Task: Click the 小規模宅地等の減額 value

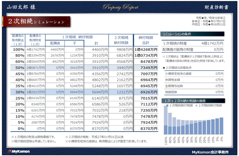Action: [219, 74]
